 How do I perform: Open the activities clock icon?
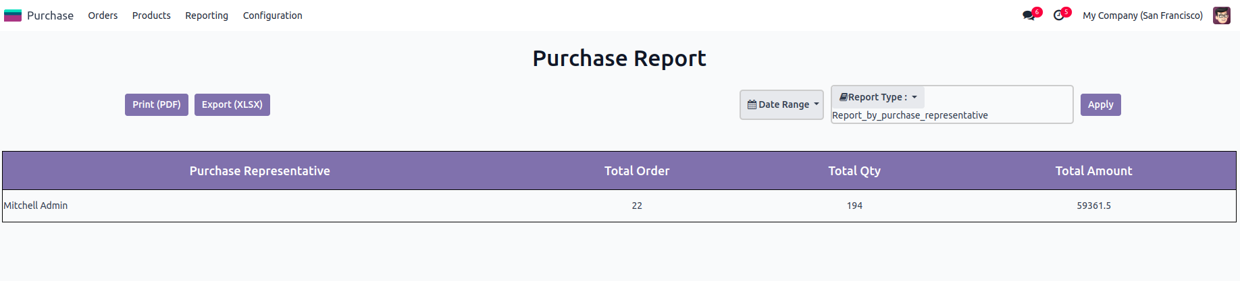click(1058, 15)
